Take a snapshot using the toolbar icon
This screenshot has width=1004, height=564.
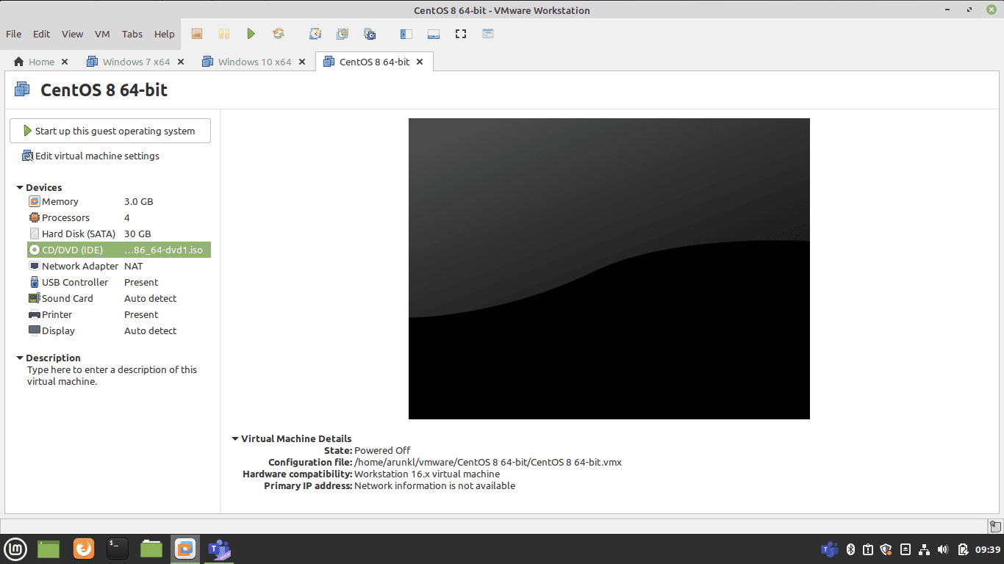tap(315, 34)
